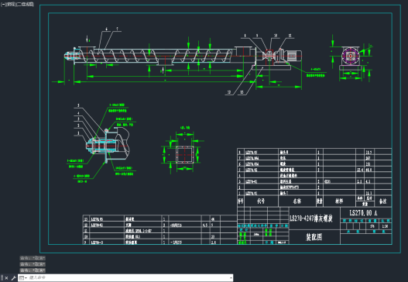Click the last '*取消*' command history line

click(33, 270)
